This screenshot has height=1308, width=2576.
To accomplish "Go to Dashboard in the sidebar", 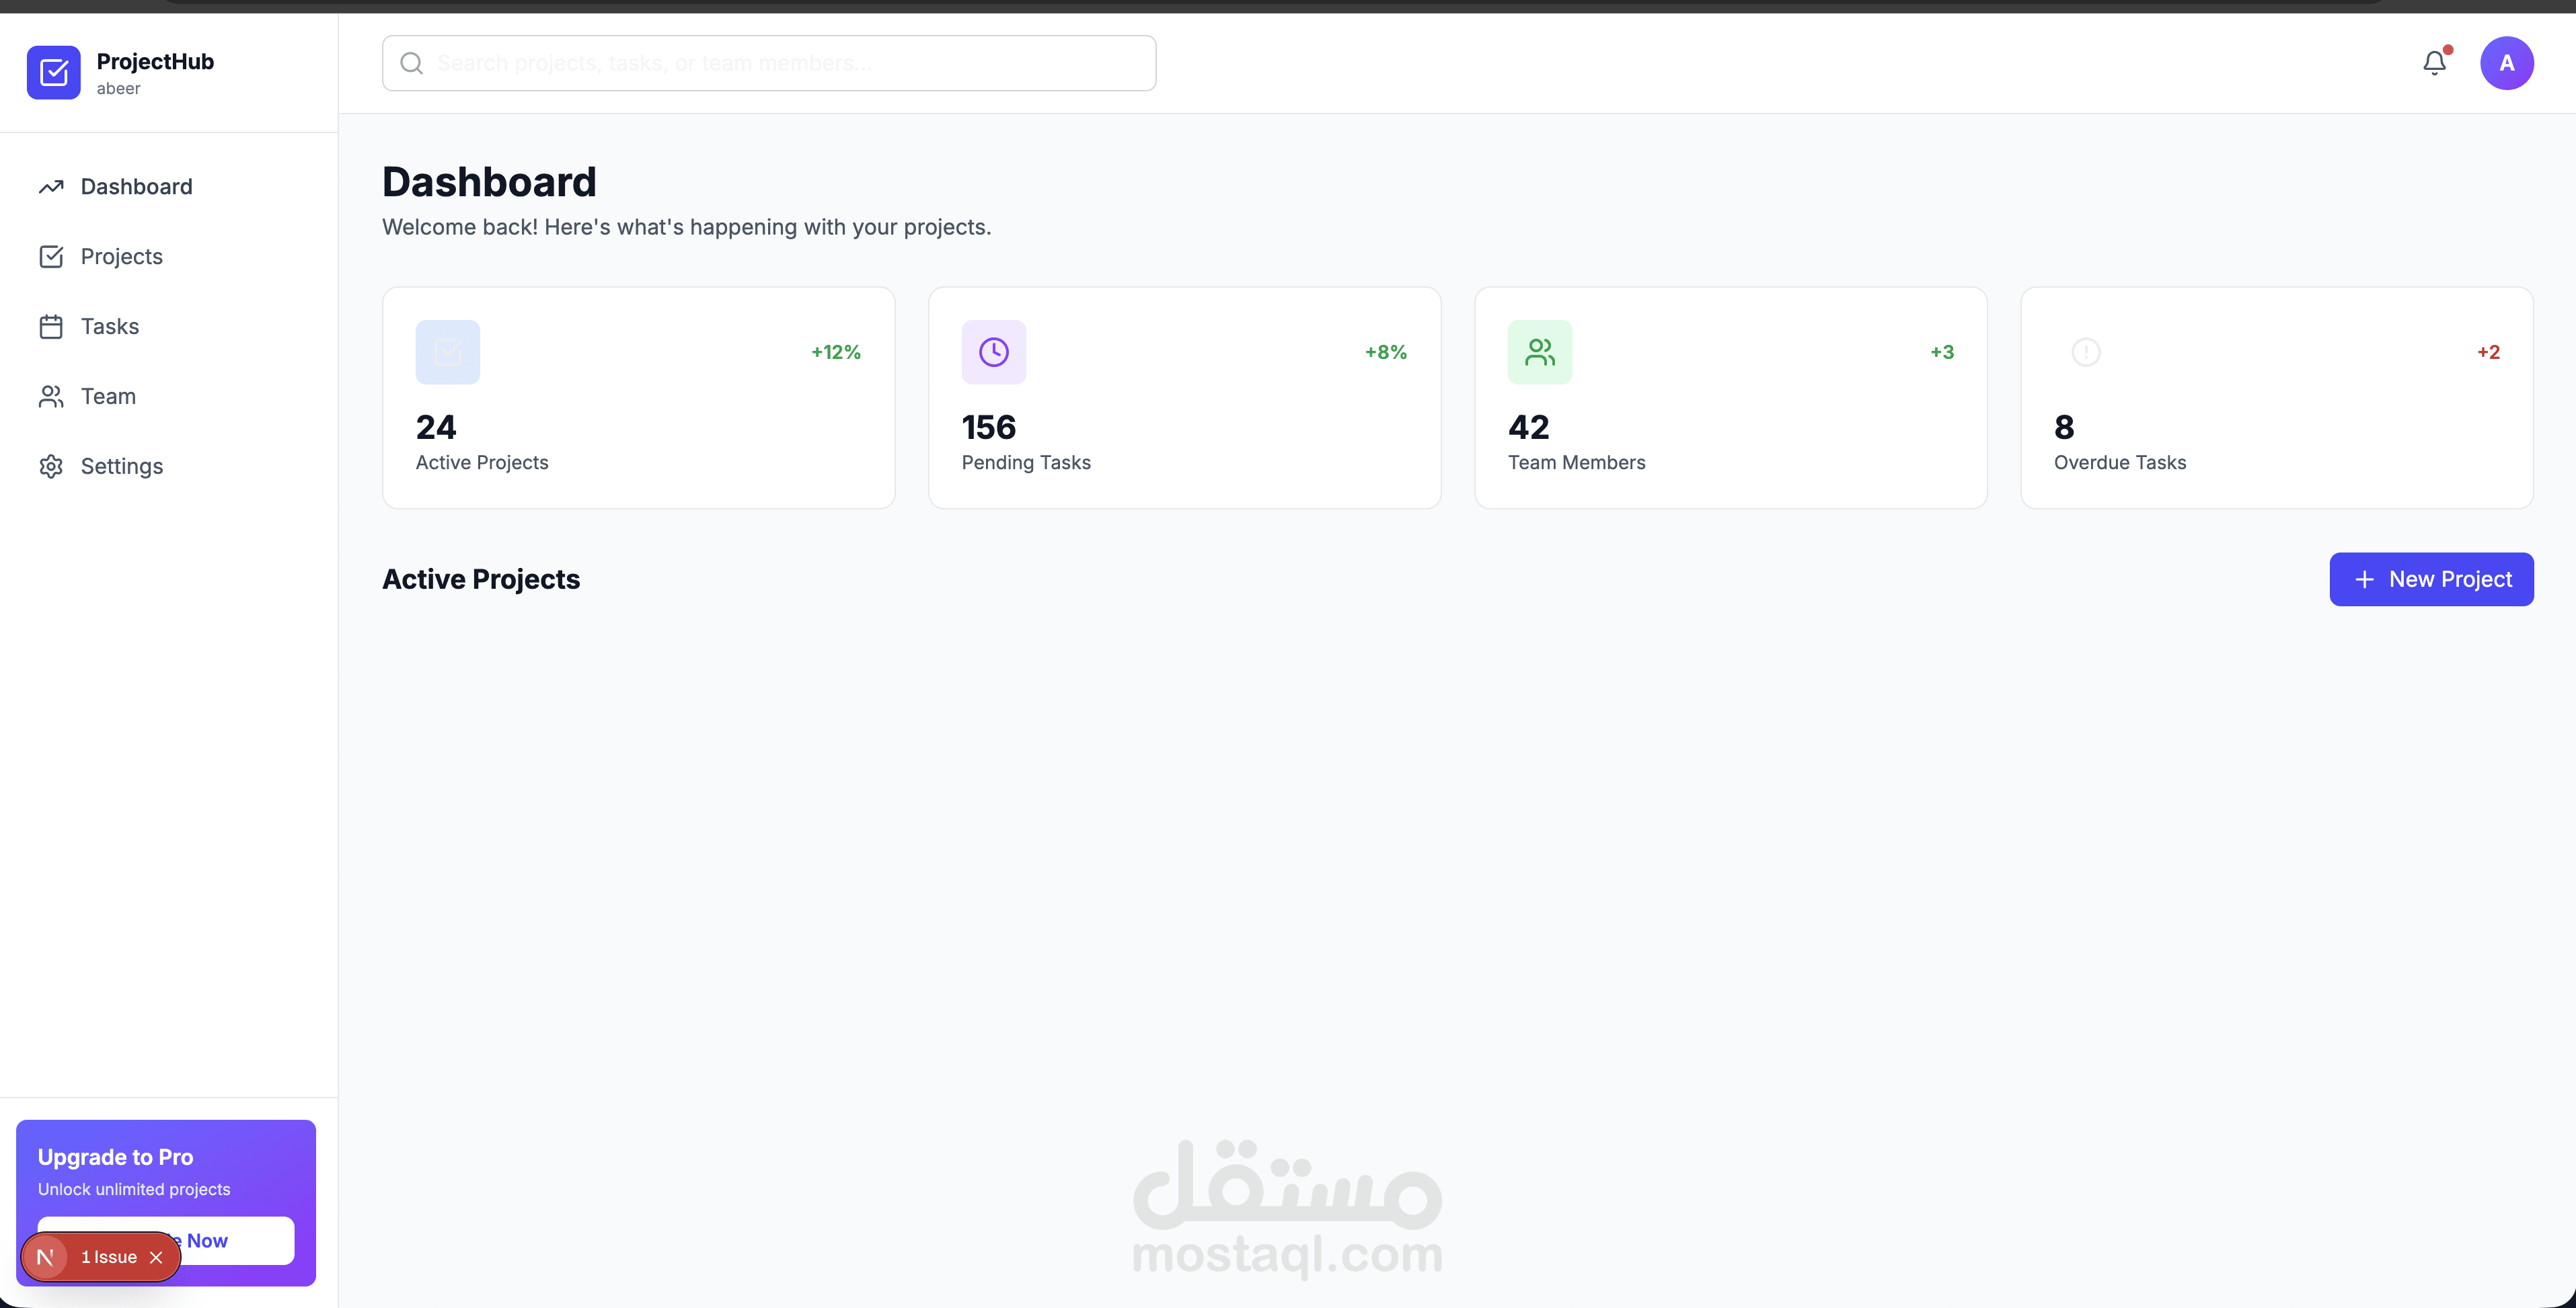I will [169, 187].
